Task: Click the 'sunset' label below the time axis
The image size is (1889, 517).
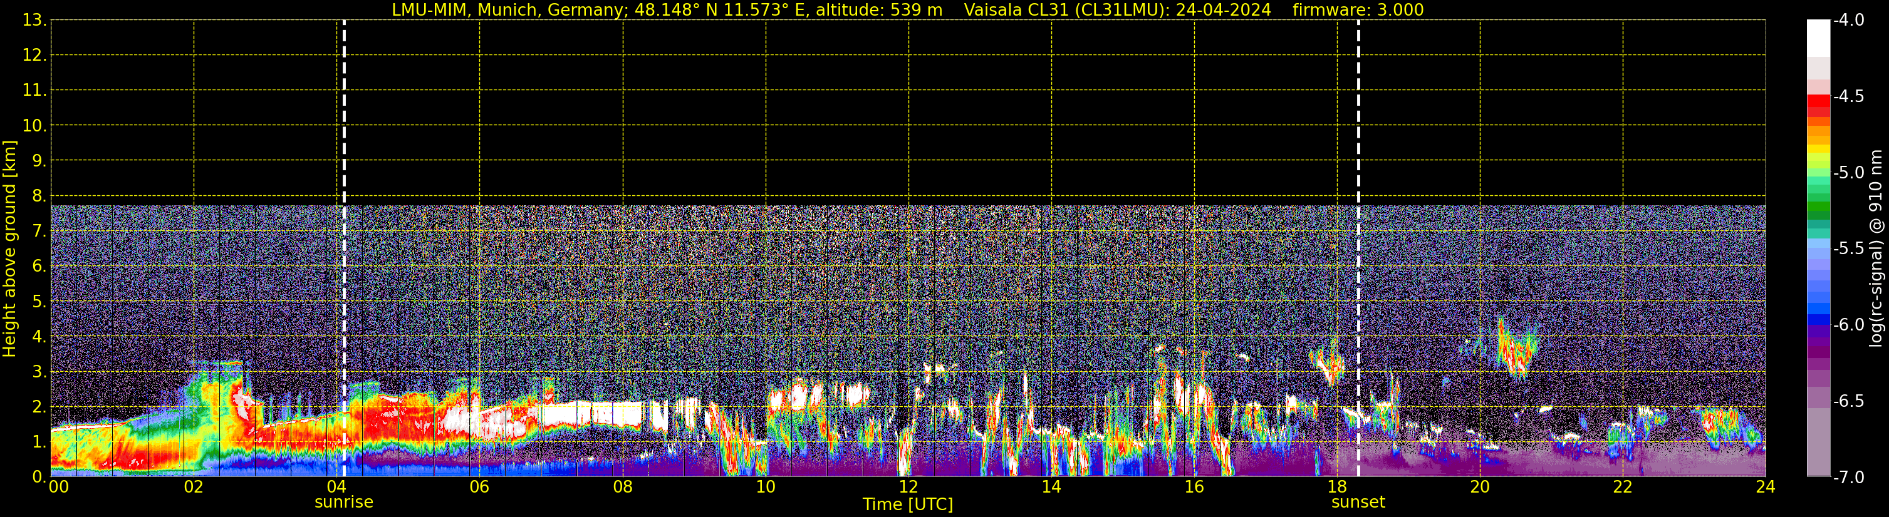Action: click(1358, 503)
